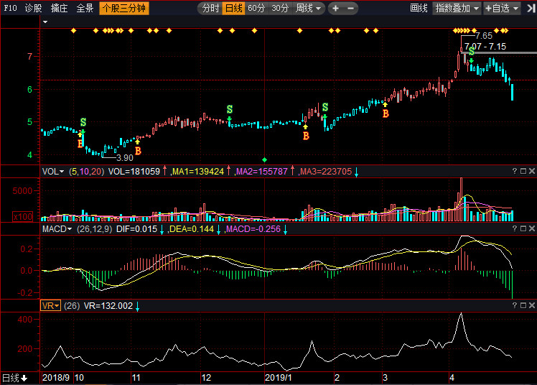This screenshot has height=385, width=537.
Task: Click the first S sell signal marker
Action: (83, 123)
